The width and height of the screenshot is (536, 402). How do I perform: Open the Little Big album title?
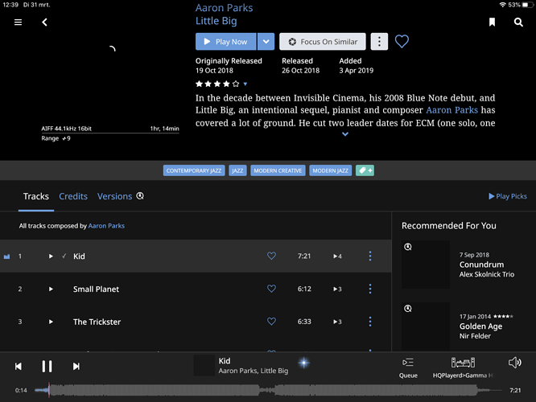tap(216, 21)
